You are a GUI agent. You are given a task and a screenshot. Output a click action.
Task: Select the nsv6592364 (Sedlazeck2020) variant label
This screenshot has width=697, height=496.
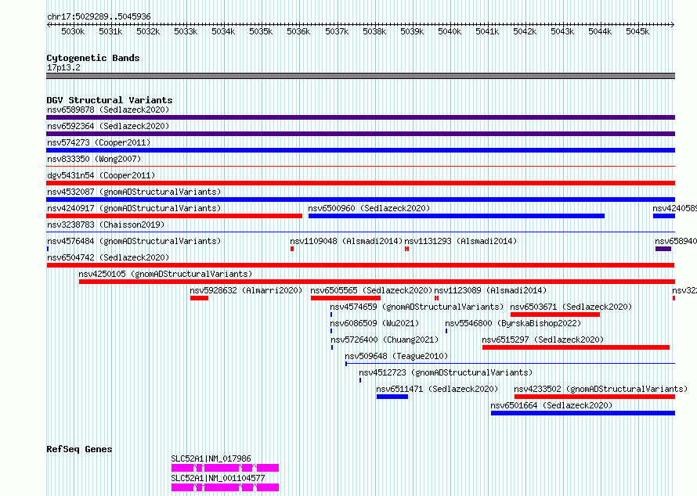[x=108, y=126]
